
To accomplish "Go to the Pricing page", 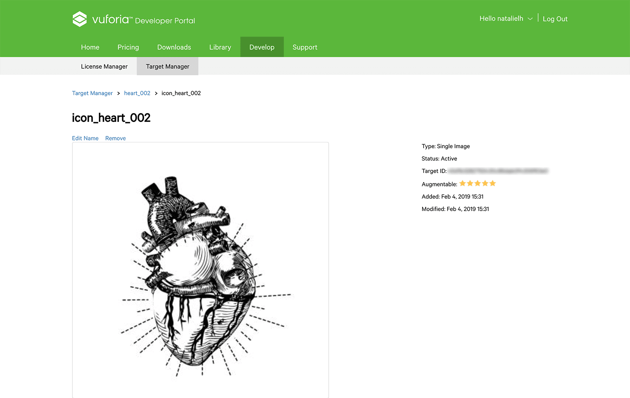I will click(x=128, y=47).
